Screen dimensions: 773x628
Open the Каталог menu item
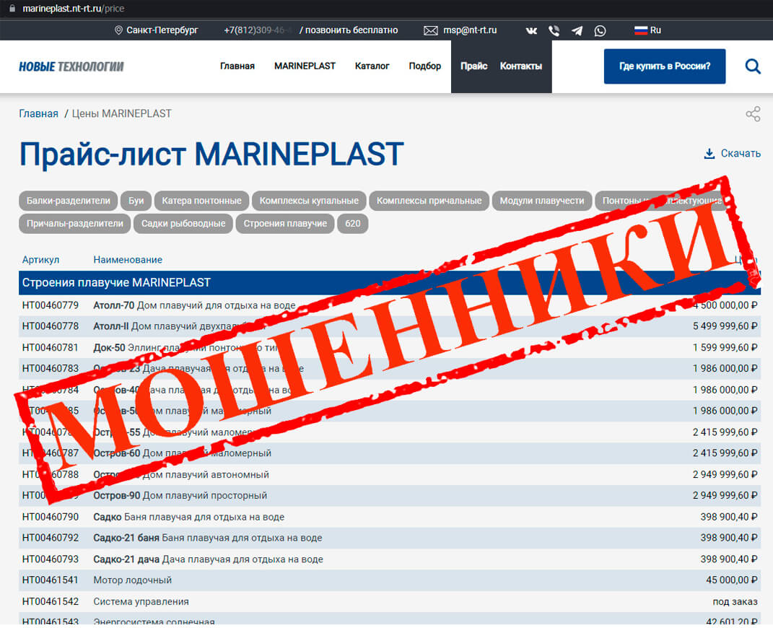pyautogui.click(x=372, y=66)
